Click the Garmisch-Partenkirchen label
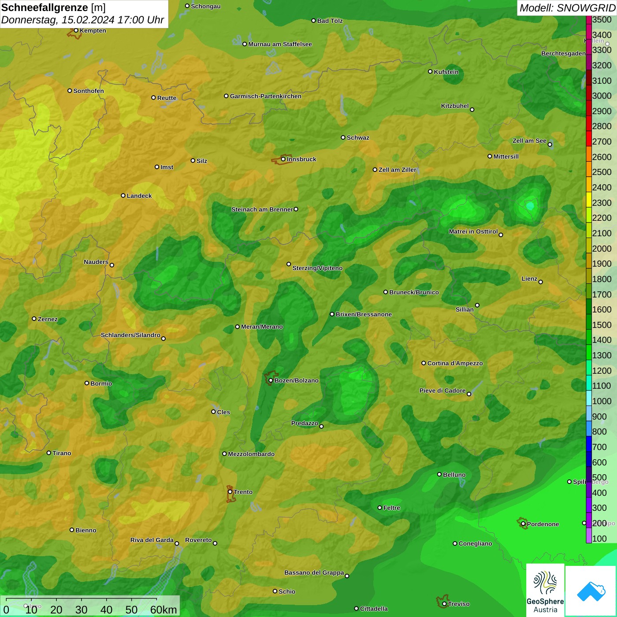 [266, 96]
